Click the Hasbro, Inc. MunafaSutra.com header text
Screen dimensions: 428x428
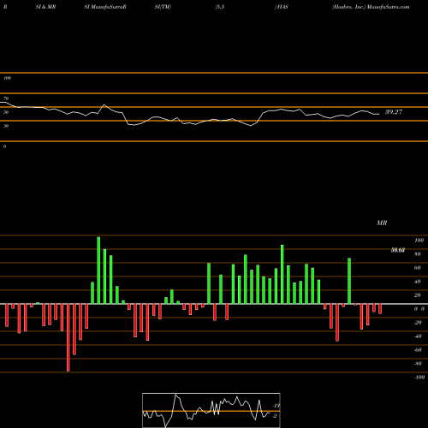click(x=371, y=7)
